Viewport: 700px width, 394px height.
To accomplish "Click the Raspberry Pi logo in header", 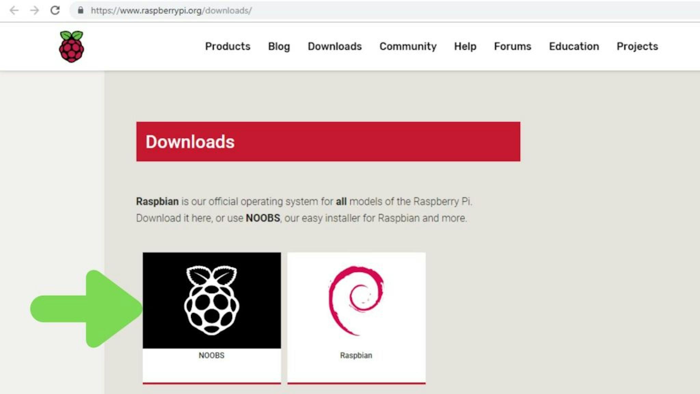I will click(x=71, y=47).
